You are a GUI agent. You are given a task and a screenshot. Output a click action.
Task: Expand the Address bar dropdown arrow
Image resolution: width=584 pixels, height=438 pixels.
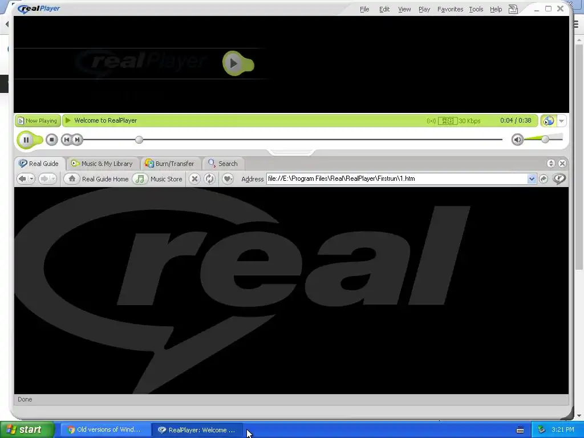pyautogui.click(x=532, y=179)
